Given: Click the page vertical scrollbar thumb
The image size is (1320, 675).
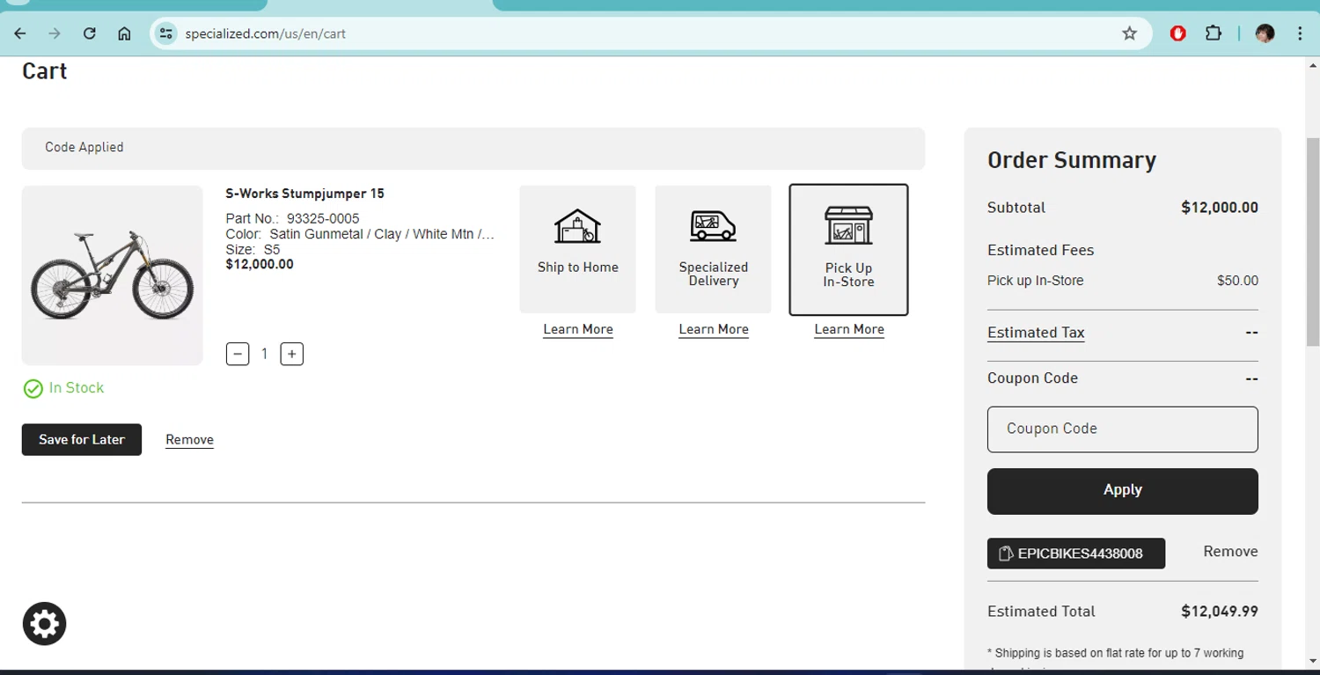Looking at the screenshot, I should pyautogui.click(x=1312, y=242).
